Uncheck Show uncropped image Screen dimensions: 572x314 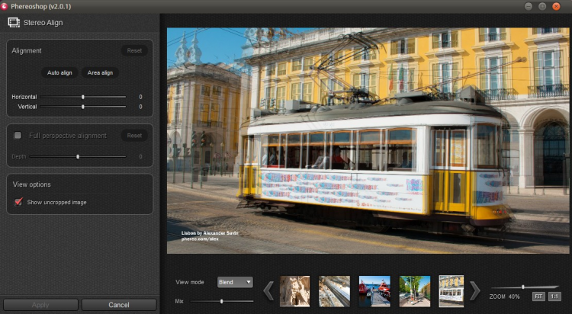coord(18,202)
